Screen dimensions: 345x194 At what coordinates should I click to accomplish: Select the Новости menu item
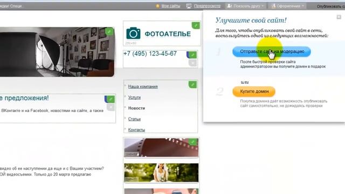(x=136, y=108)
